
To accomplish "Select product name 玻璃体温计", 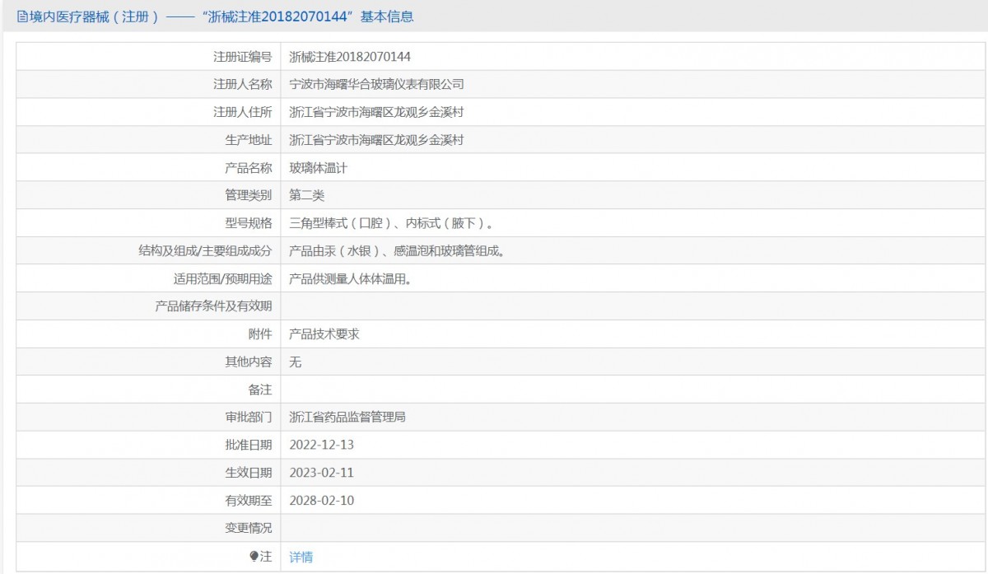I will [319, 168].
